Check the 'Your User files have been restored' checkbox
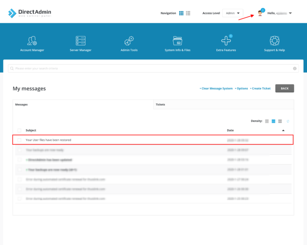The width and height of the screenshot is (307, 245). pos(19,140)
